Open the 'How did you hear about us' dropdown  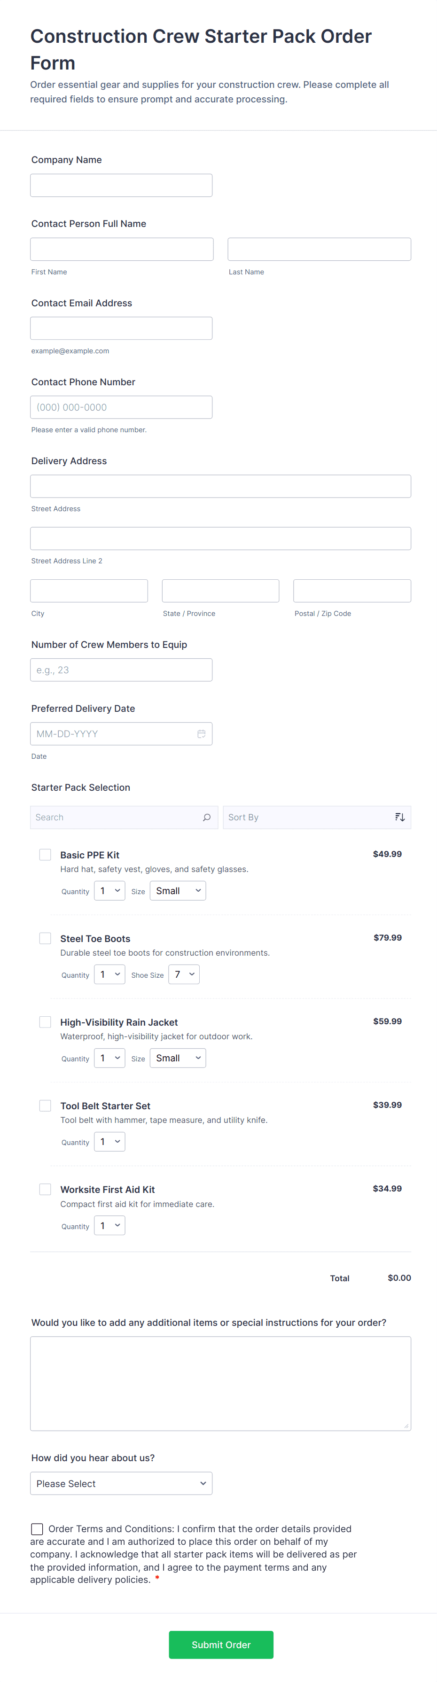click(121, 1484)
